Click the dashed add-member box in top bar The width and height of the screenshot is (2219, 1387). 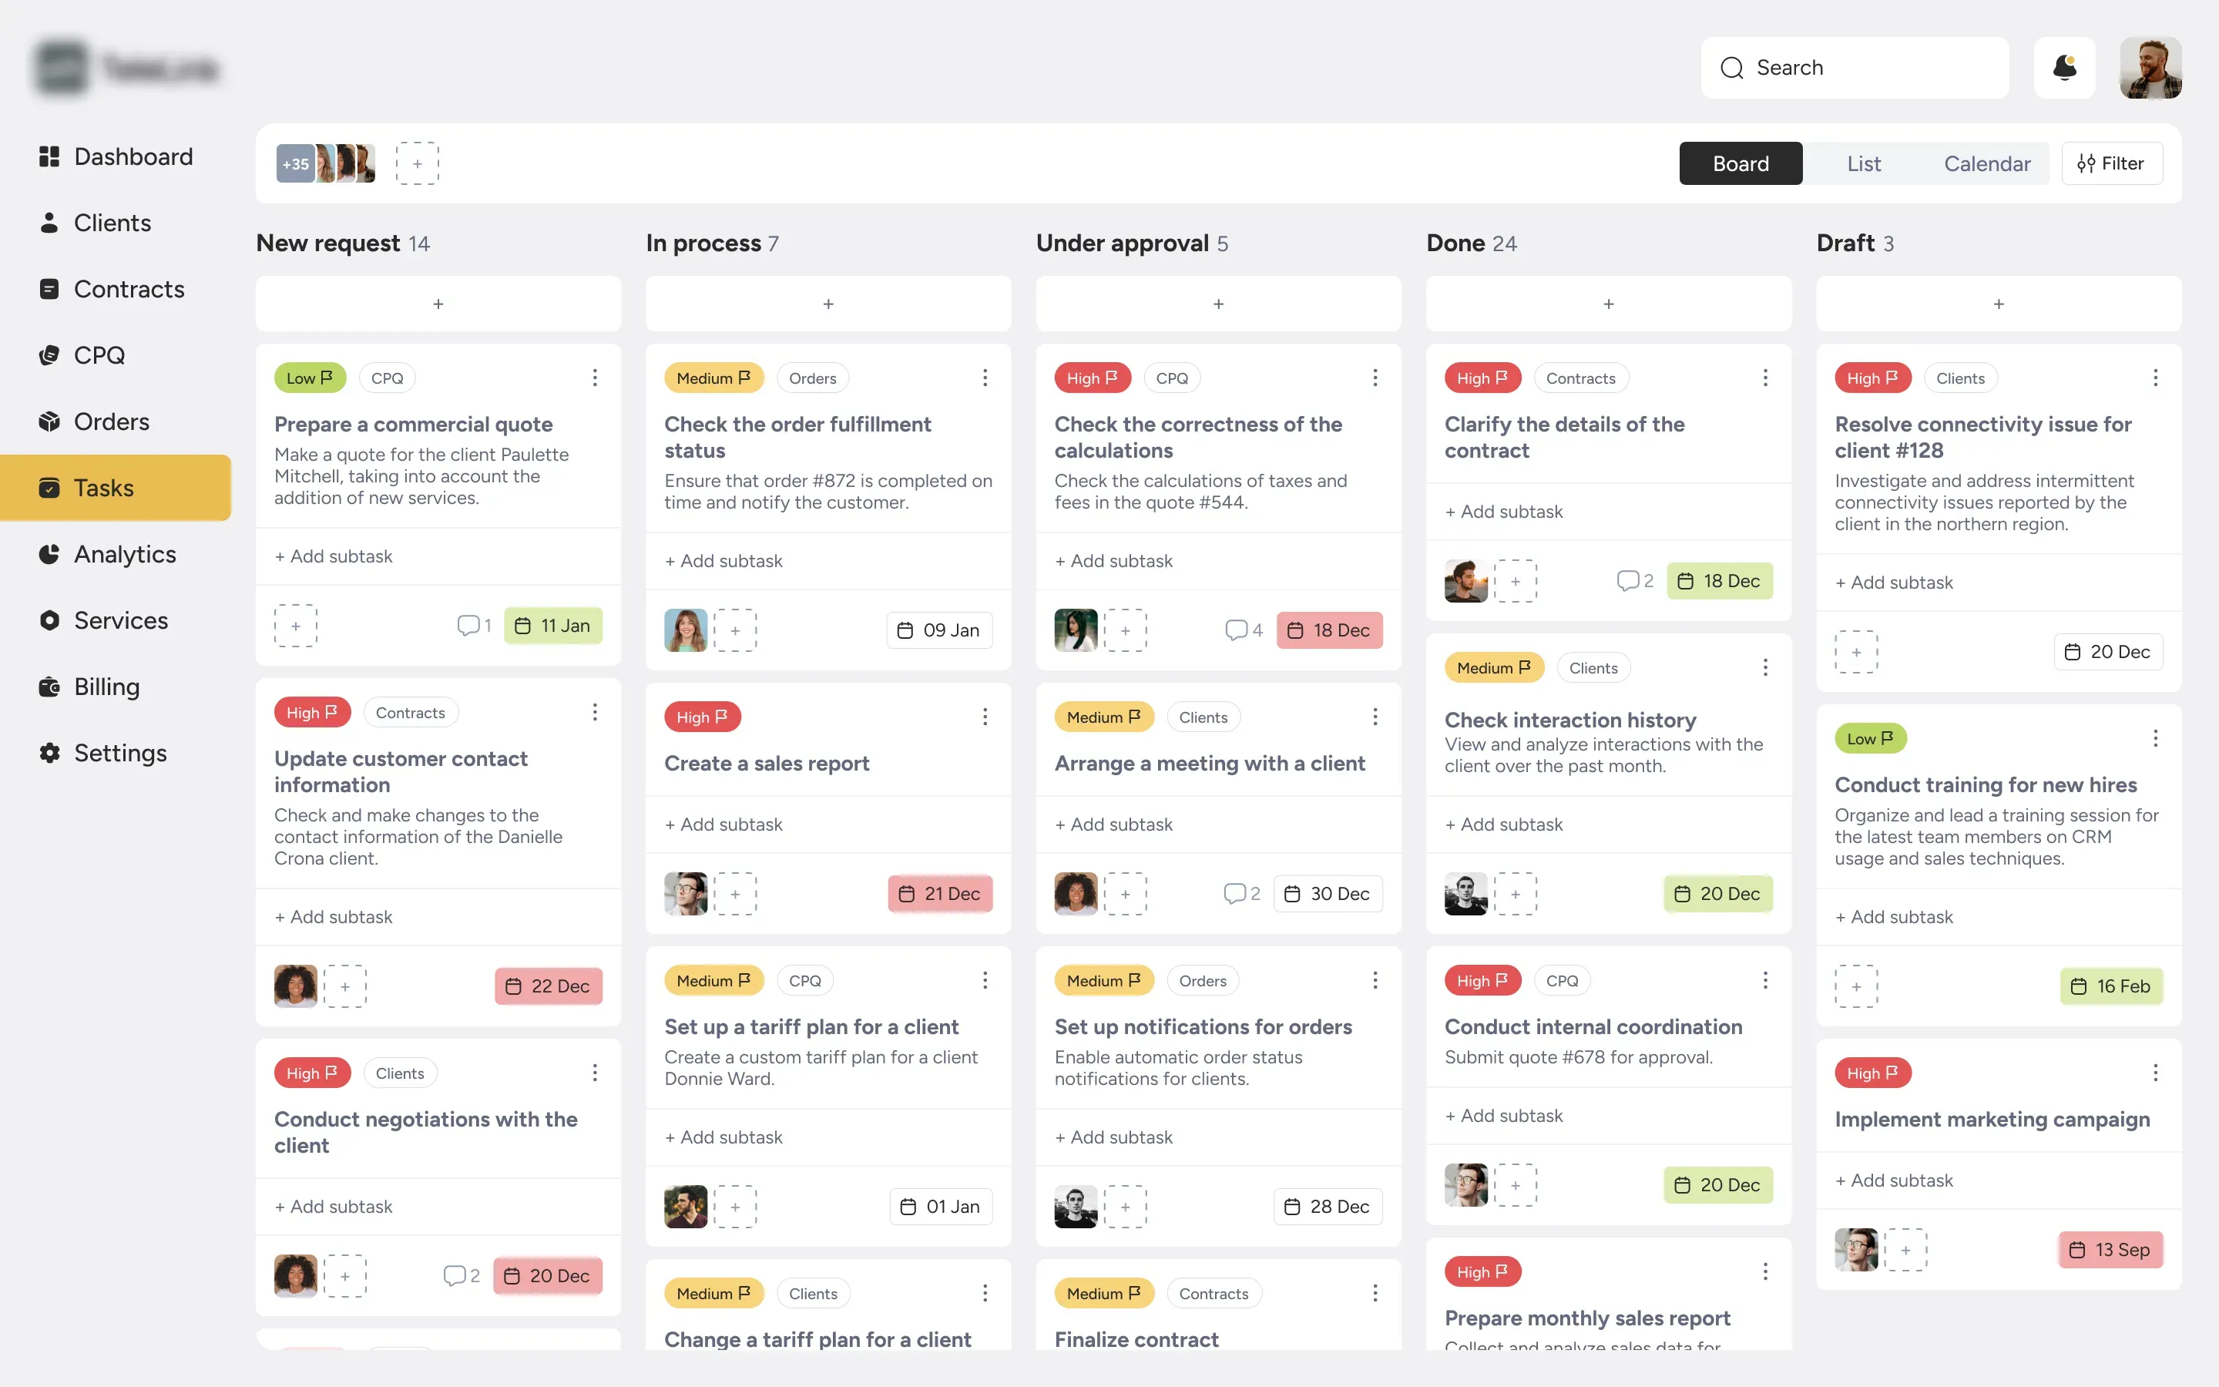click(x=417, y=163)
